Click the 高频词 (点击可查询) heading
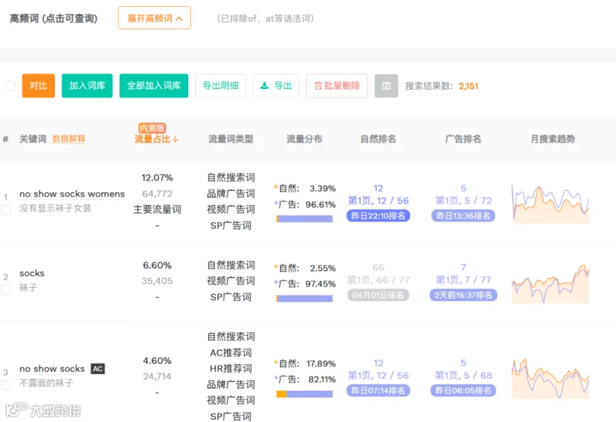 (x=53, y=18)
